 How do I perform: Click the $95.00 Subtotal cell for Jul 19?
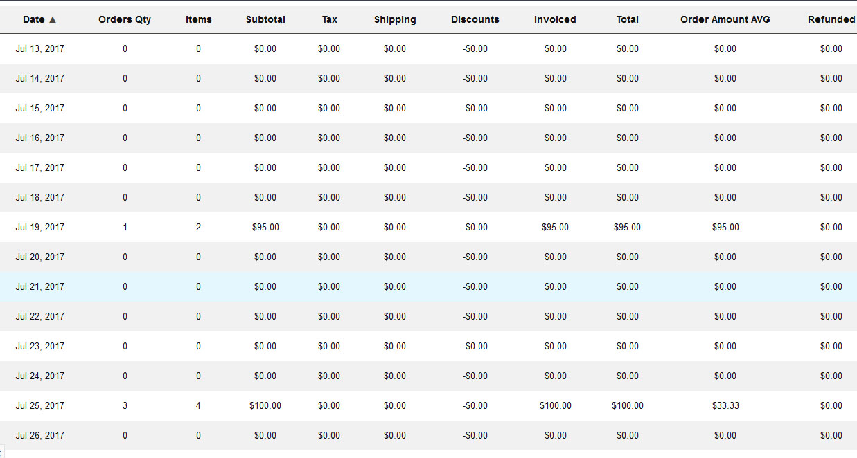(265, 227)
